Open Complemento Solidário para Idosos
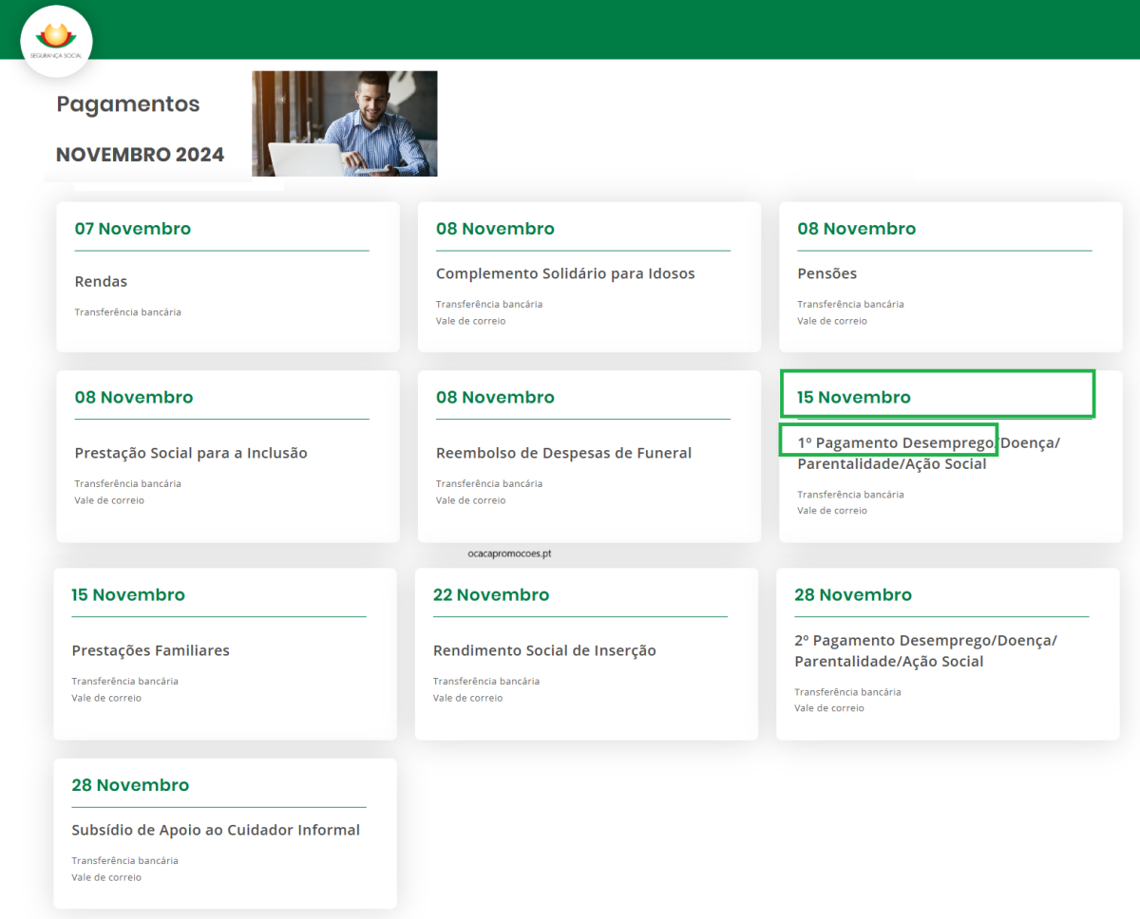1140x919 pixels. pyautogui.click(x=565, y=274)
